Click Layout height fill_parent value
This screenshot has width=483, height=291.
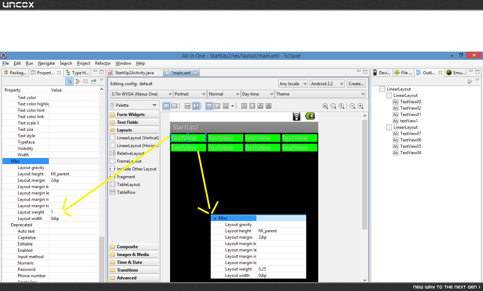pos(74,174)
